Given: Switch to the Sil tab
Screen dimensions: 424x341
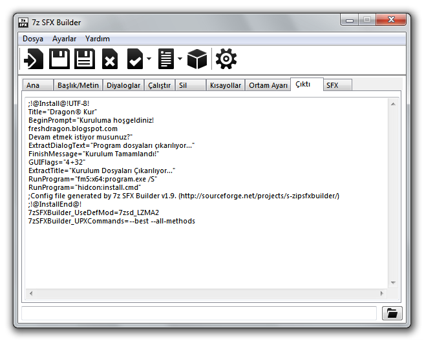Looking at the screenshot, I should coord(191,85).
